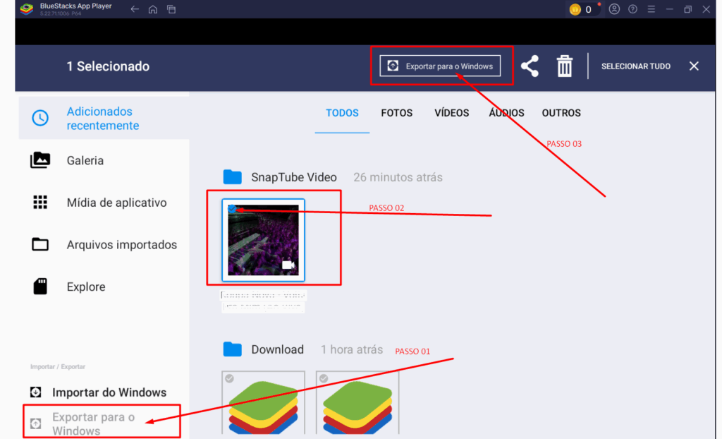Viewport: 722px width, 439px height.
Task: Cancel selection with the X icon
Action: click(694, 66)
